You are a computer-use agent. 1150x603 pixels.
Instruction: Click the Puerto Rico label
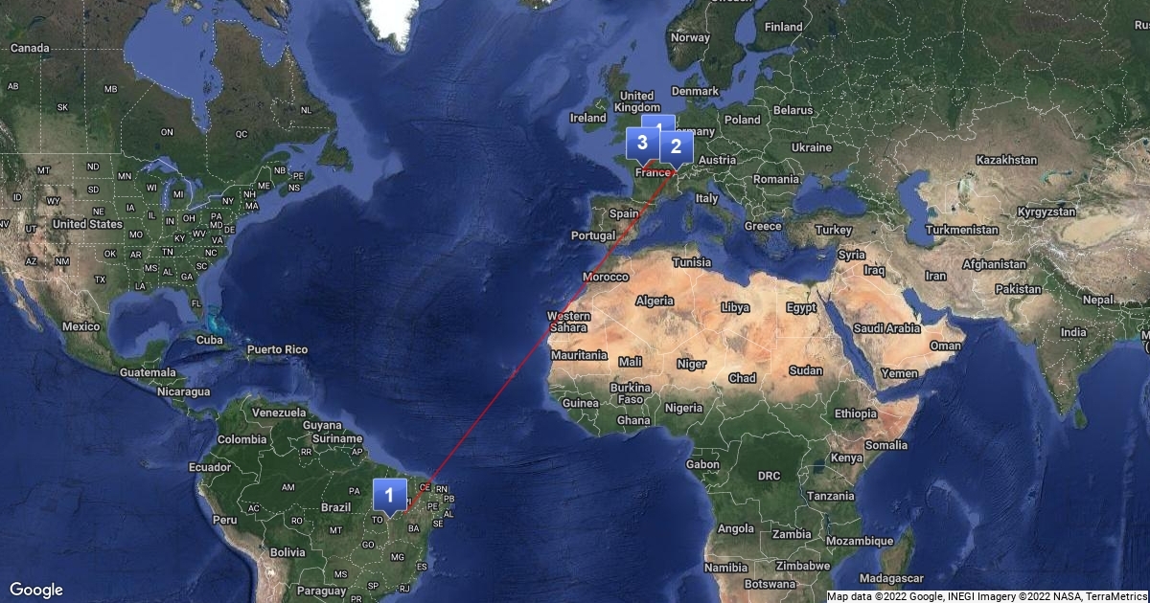pyautogui.click(x=277, y=349)
